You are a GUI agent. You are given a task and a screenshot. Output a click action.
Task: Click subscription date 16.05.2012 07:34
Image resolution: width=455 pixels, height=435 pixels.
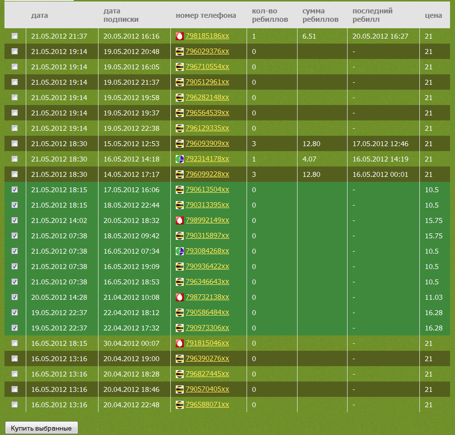pos(132,251)
